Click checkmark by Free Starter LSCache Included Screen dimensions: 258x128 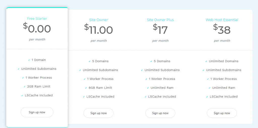22,95
